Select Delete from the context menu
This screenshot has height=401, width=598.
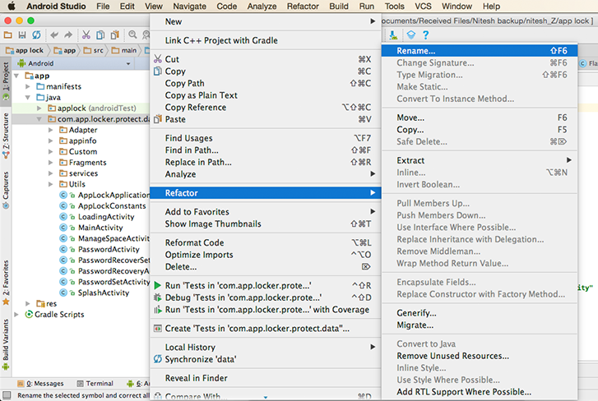[266, 267]
